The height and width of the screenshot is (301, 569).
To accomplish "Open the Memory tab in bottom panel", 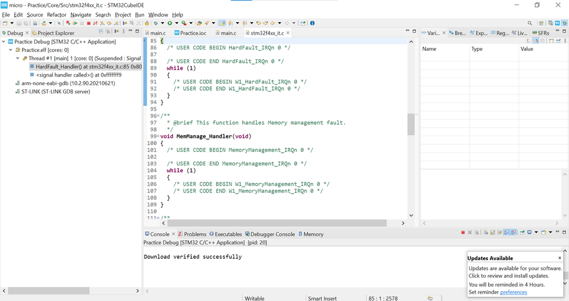I will (x=311, y=234).
